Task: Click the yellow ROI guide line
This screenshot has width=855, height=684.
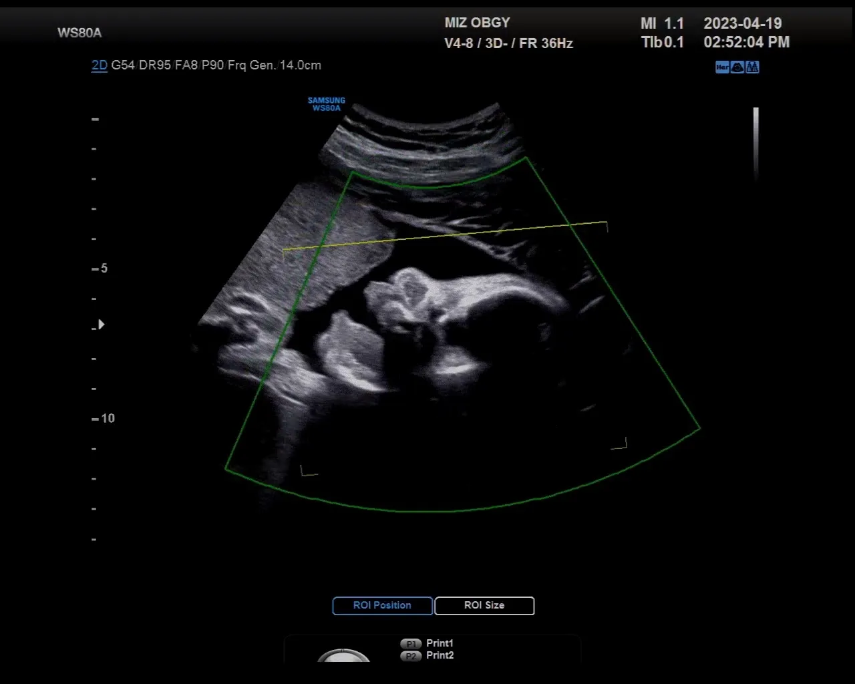Action: click(445, 236)
